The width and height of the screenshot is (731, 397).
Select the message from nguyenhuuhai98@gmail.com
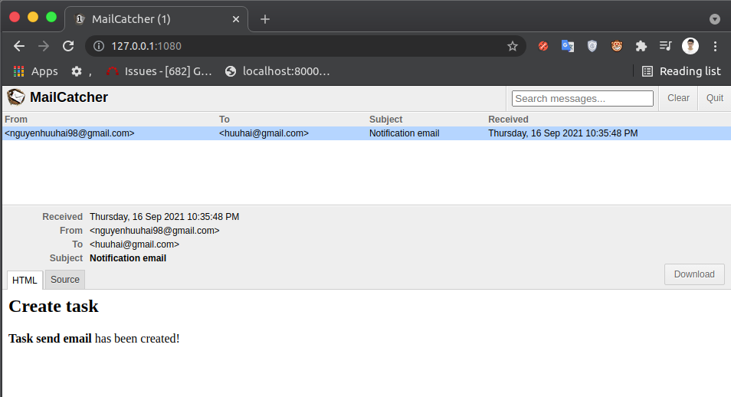pos(366,133)
